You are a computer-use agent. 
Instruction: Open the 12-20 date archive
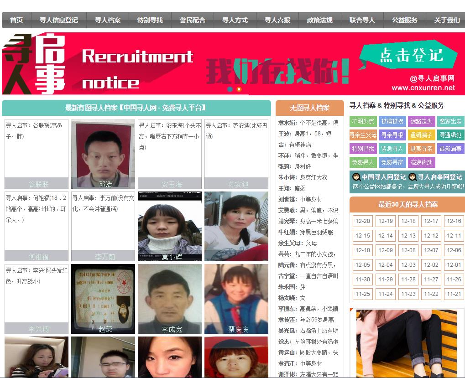pos(363,221)
